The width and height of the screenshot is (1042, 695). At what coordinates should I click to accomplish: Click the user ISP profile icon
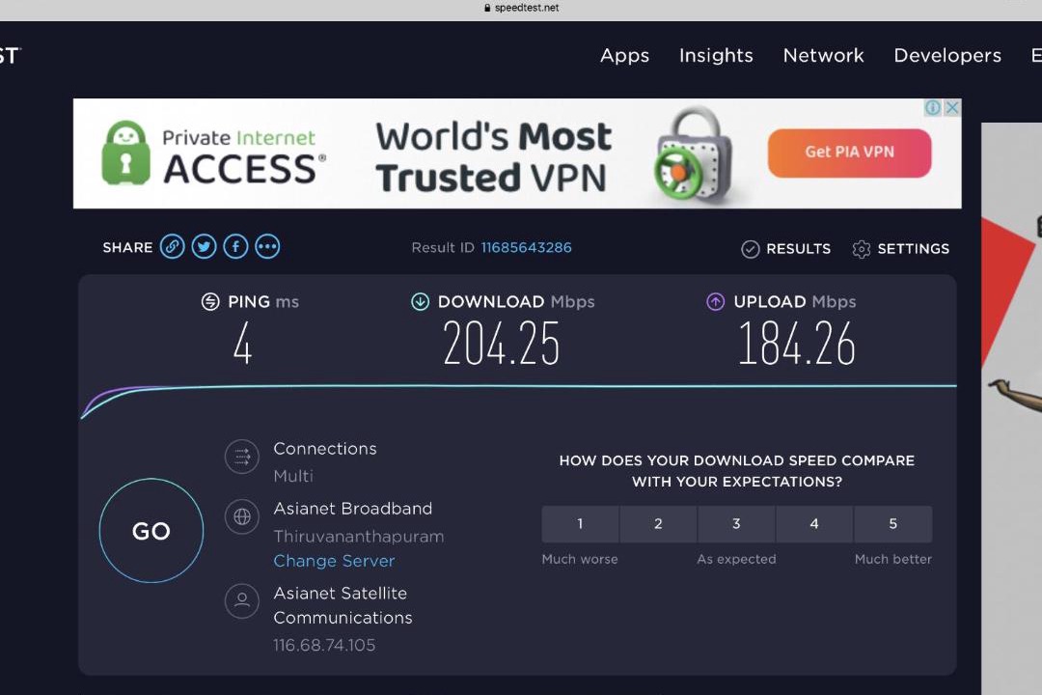[242, 601]
